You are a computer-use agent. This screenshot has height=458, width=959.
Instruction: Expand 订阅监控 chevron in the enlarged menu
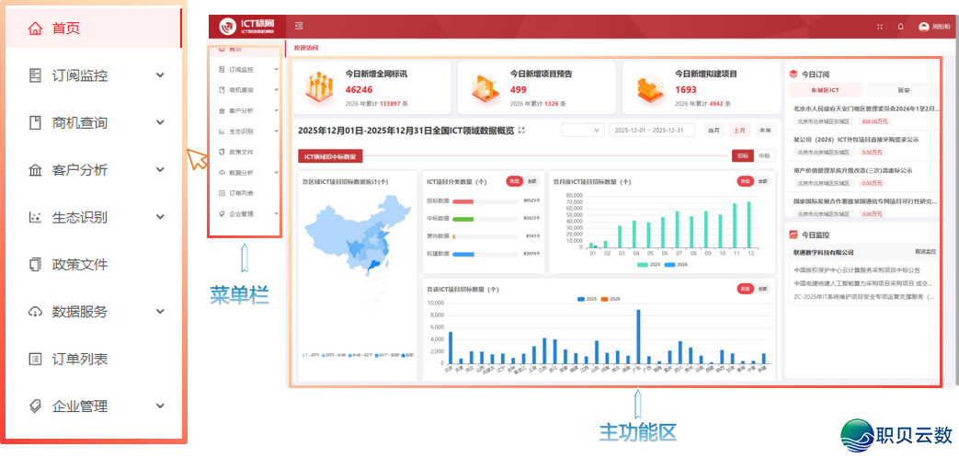coord(160,75)
